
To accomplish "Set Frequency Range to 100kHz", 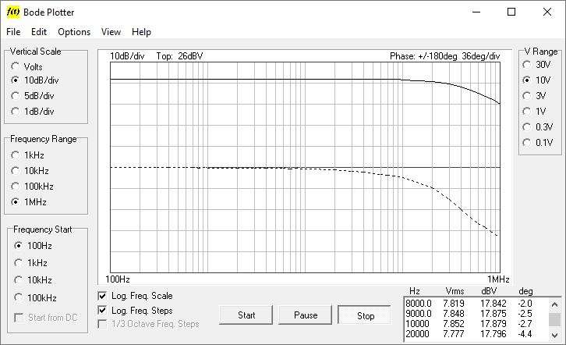I will pyautogui.click(x=15, y=186).
